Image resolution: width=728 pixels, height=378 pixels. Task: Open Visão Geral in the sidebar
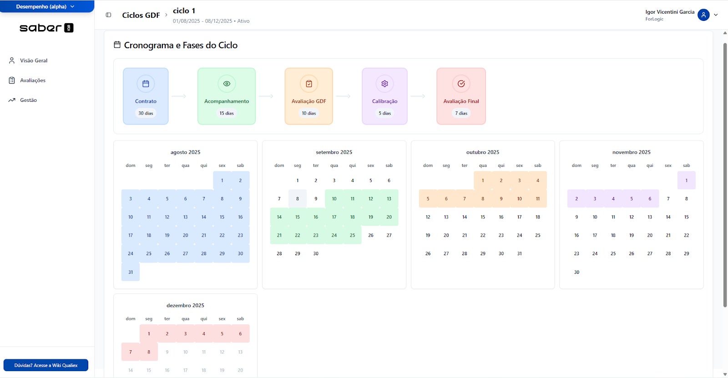tap(34, 60)
